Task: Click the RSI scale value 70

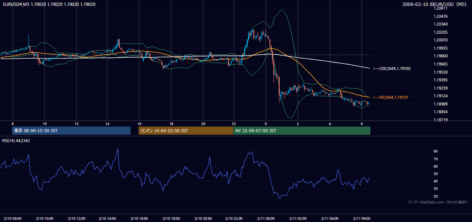Action: click(x=436, y=159)
